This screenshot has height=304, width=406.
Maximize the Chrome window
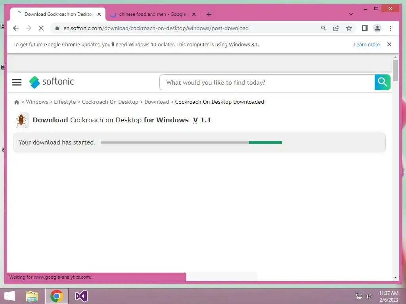pyautogui.click(x=376, y=9)
